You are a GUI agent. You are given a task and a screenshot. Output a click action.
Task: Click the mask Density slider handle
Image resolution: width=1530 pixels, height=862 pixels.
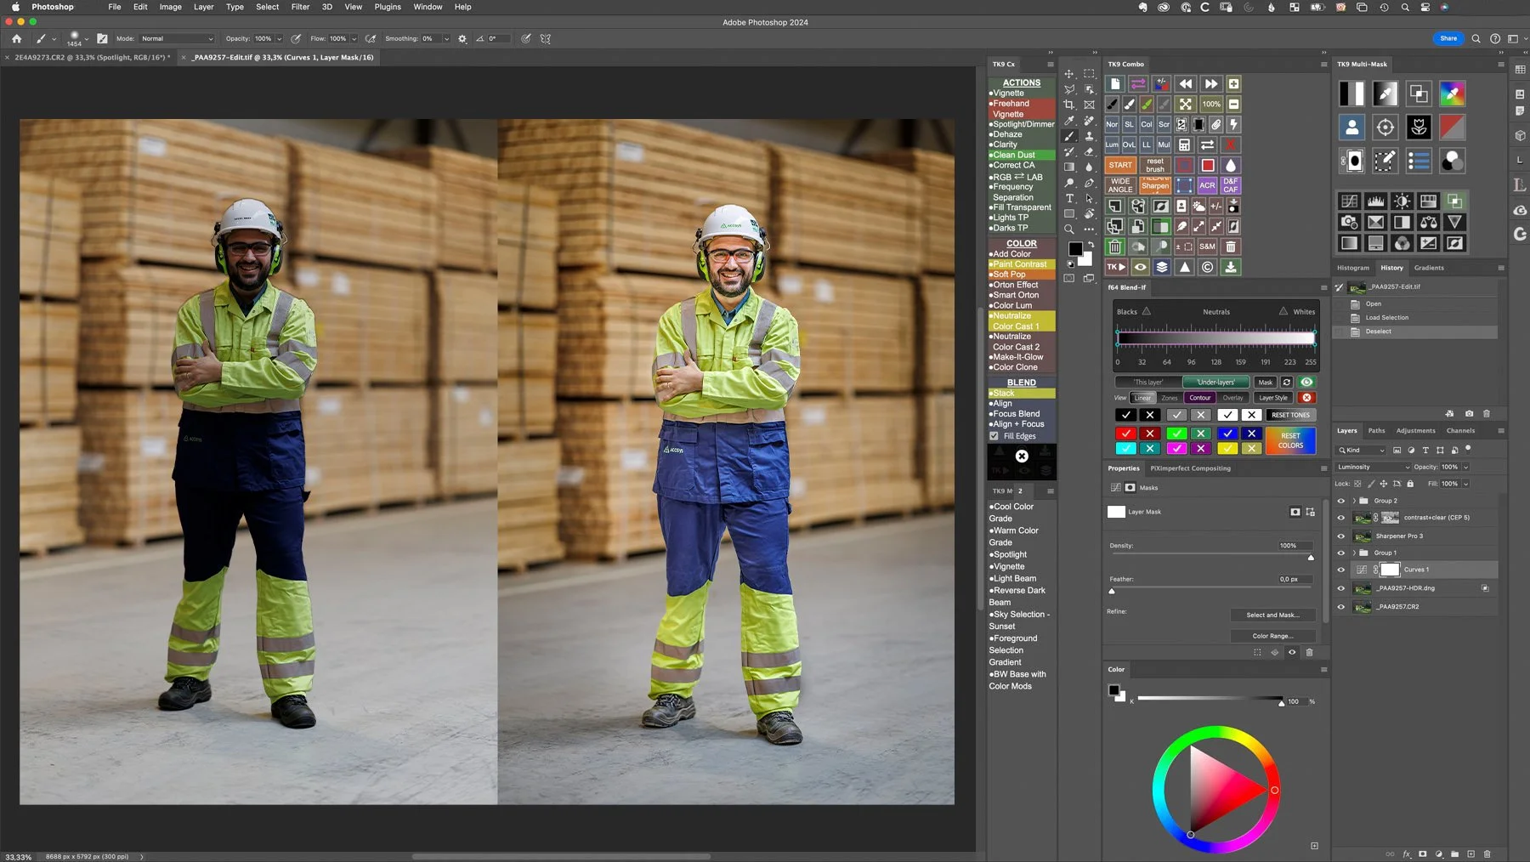pos(1311,558)
